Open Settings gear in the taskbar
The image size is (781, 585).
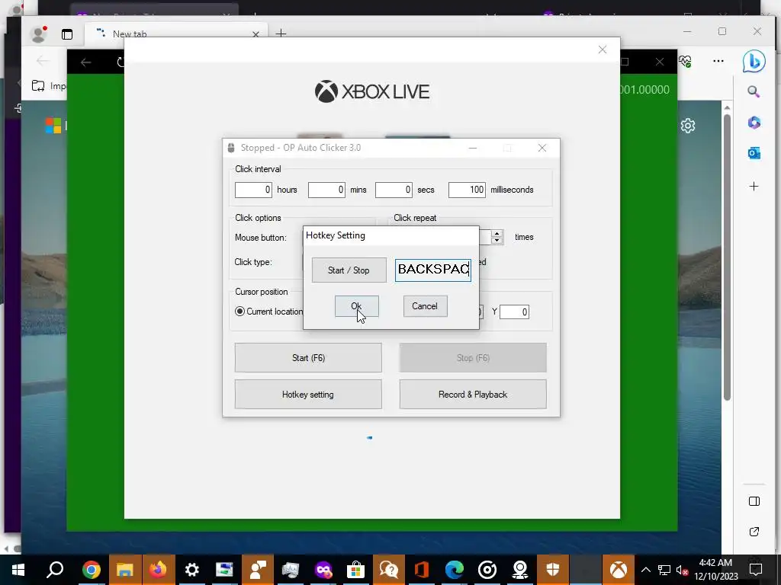coord(191,570)
